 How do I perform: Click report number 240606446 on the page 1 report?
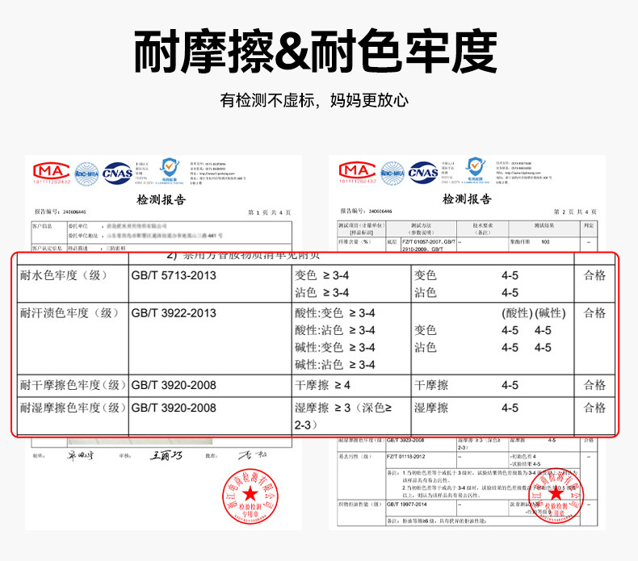pos(74,212)
